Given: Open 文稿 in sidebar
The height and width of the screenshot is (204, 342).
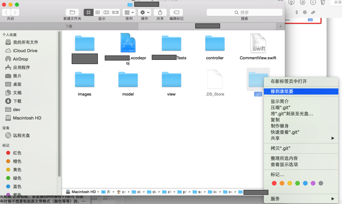Looking at the screenshot, I should click(x=13, y=93).
